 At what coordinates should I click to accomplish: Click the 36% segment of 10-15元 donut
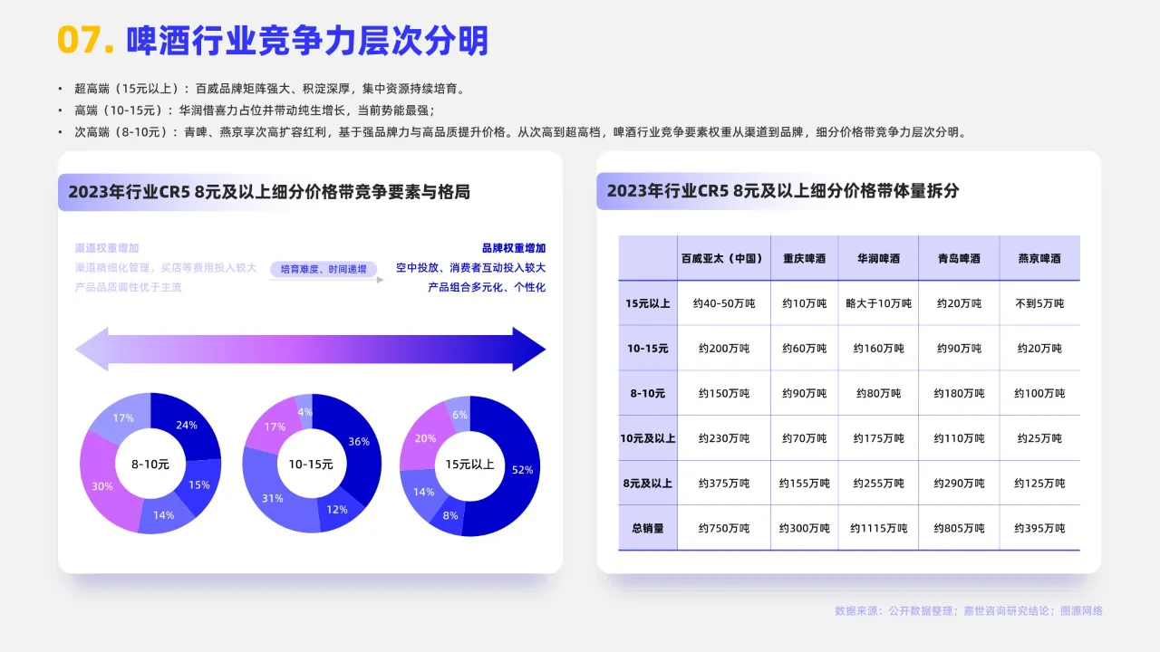tap(358, 441)
